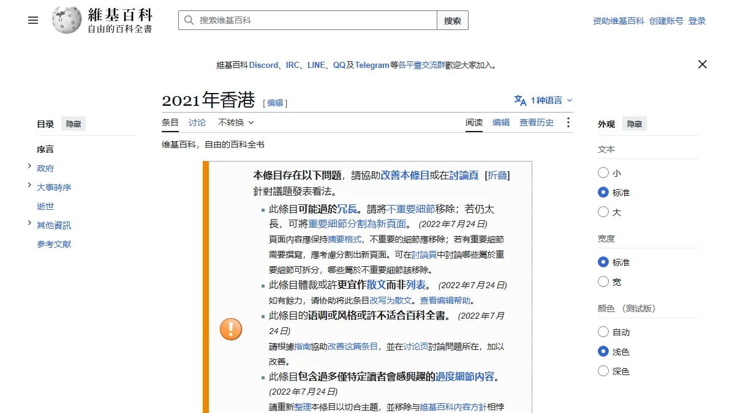The width and height of the screenshot is (735, 413).
Task: Hide the 外观 appearance panel
Action: point(635,124)
